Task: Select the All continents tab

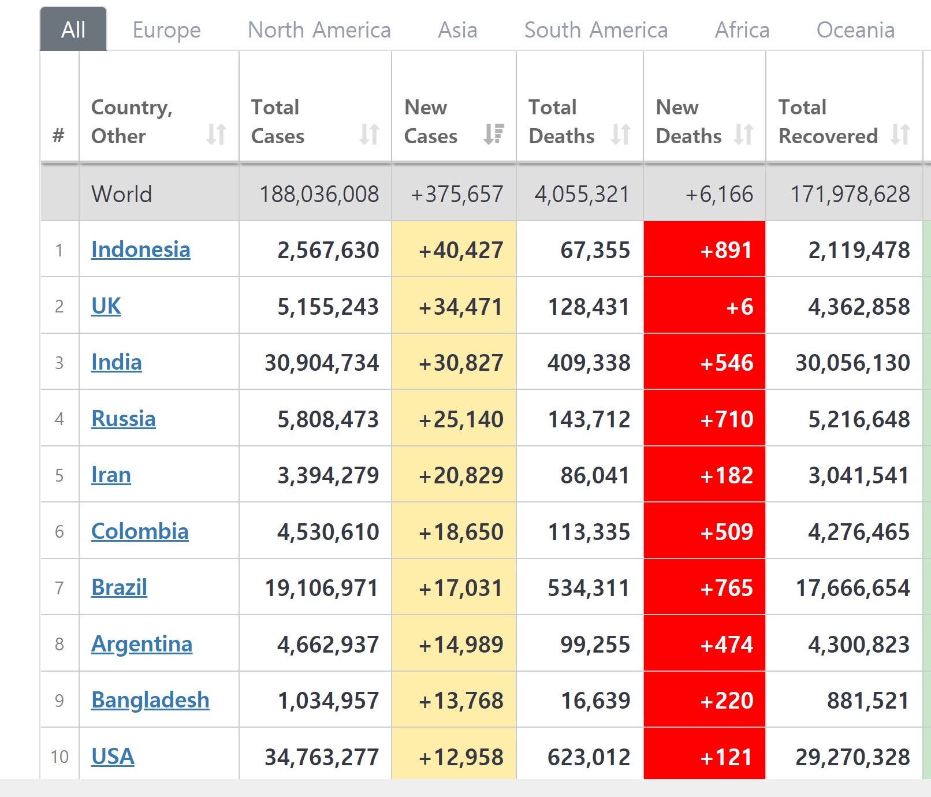Action: pyautogui.click(x=73, y=29)
